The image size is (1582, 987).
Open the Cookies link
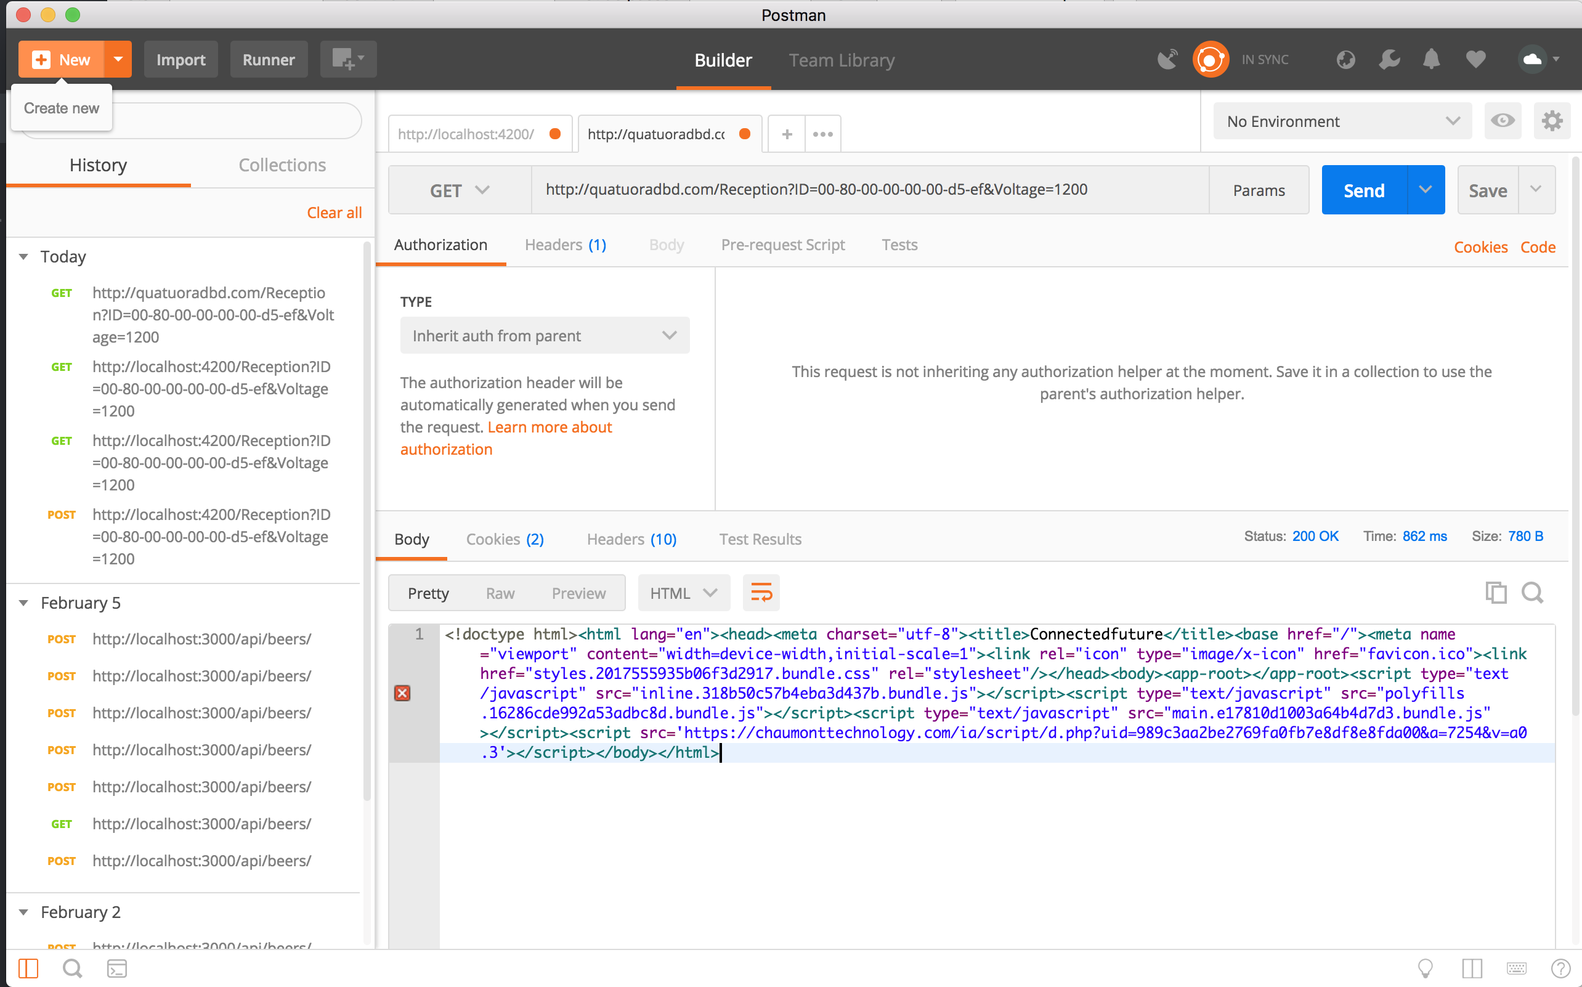[x=1480, y=248]
